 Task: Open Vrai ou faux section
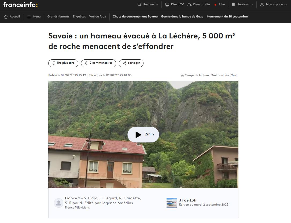(x=97, y=17)
